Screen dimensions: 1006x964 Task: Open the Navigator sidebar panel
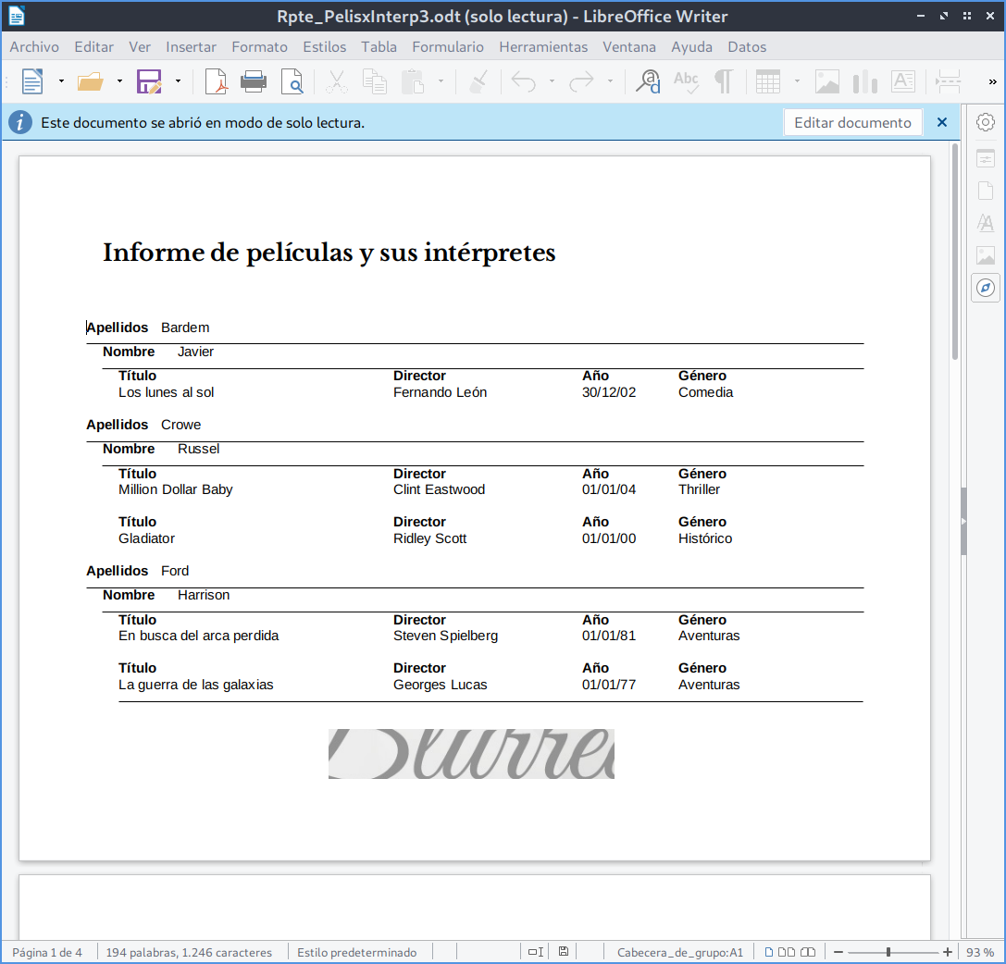[x=986, y=288]
